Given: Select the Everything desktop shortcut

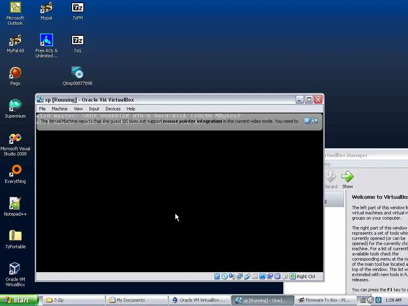Looking at the screenshot, I should [15, 174].
